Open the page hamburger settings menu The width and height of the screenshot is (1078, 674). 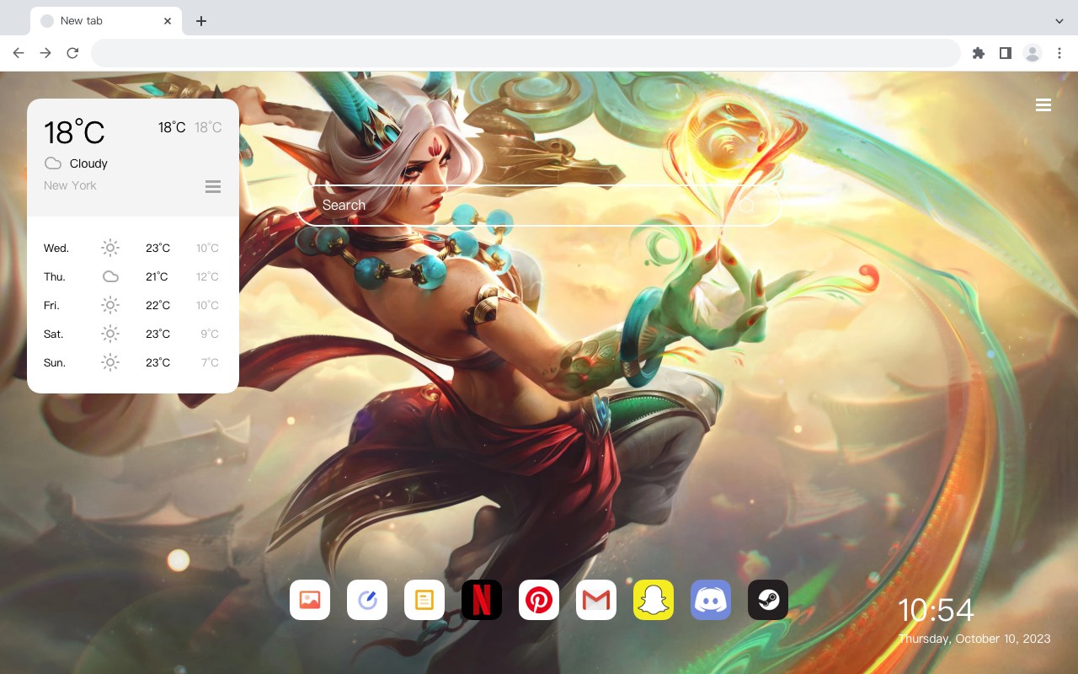(x=1043, y=105)
